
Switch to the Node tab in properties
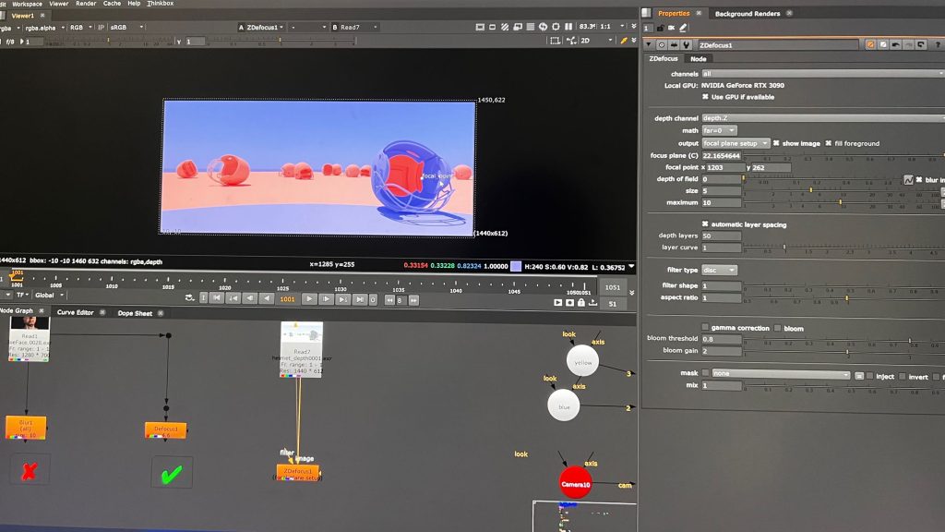coord(698,59)
